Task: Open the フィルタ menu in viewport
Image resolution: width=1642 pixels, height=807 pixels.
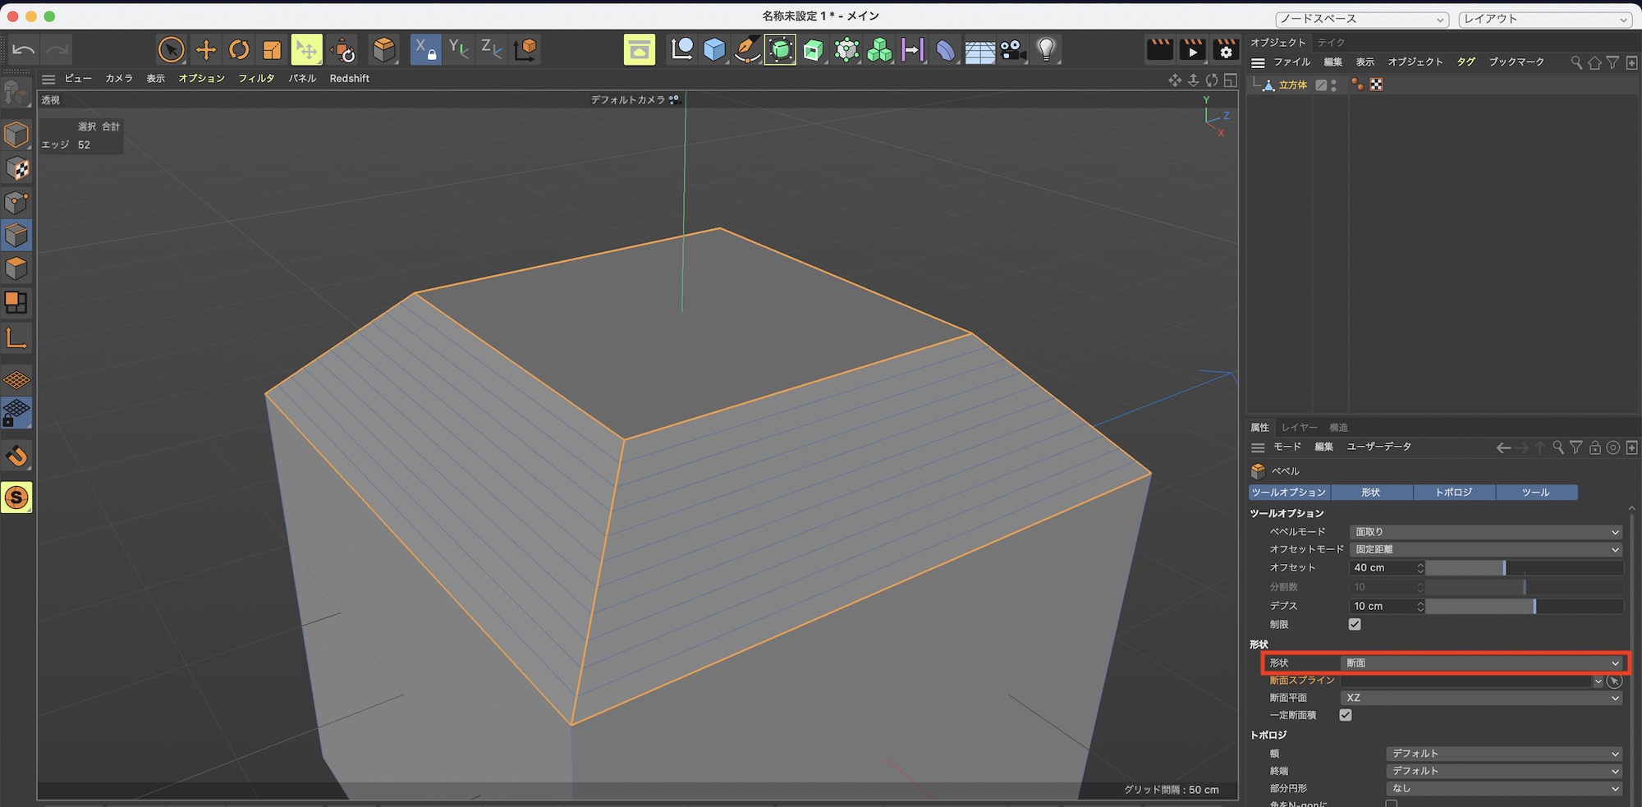Action: coord(256,79)
